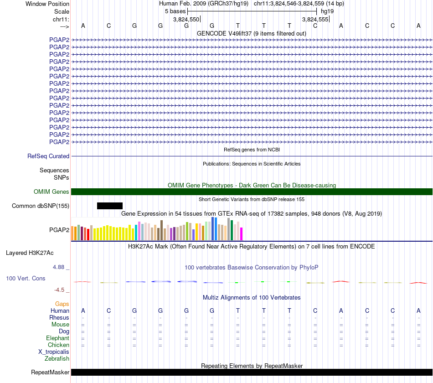
Task: Open the OMIM Gene Phenotypes track title
Action: (x=252, y=185)
